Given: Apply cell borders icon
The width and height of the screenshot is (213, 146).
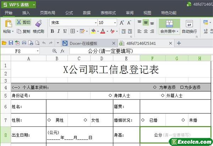Looking at the screenshot, I should click(73, 31).
